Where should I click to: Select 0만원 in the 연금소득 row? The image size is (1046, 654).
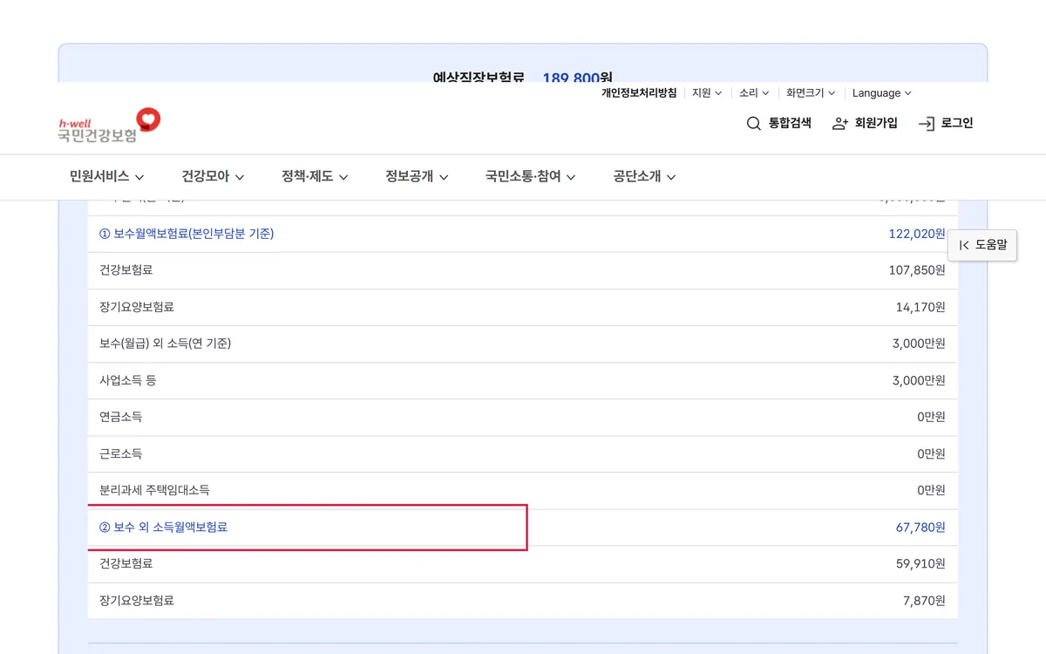[x=931, y=417]
